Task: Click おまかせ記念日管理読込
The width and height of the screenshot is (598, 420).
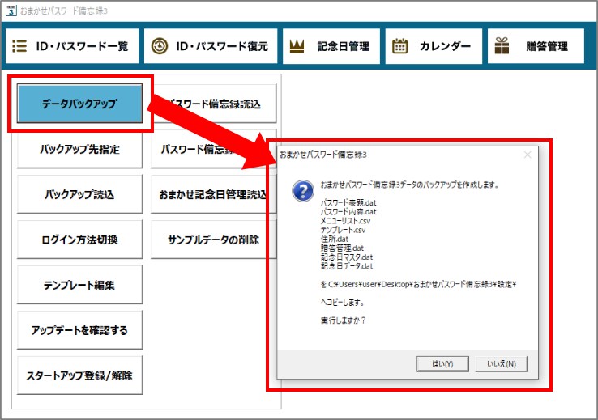Action: tap(214, 194)
